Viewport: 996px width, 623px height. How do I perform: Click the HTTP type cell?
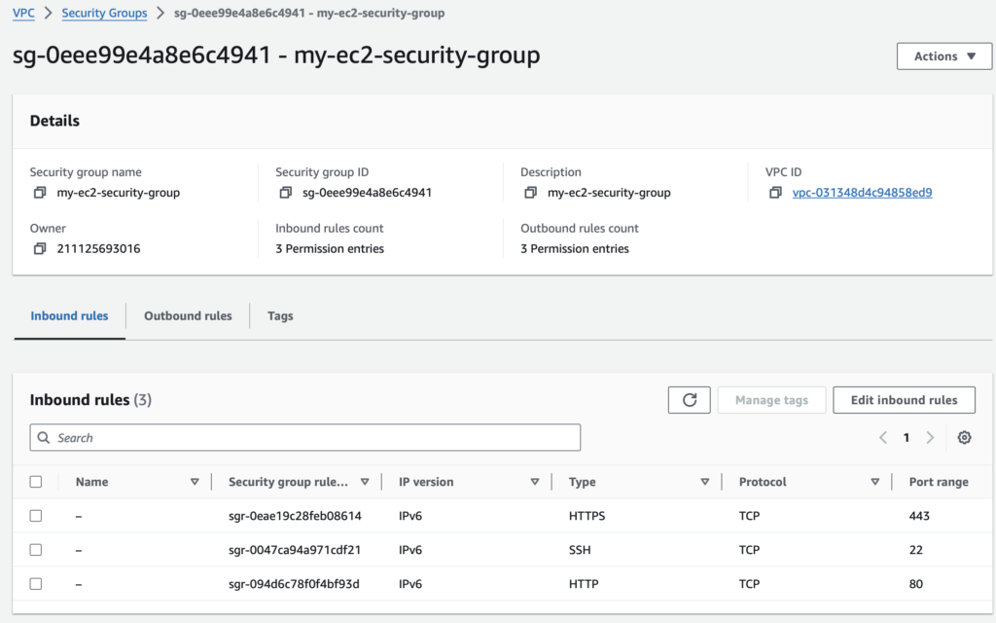tap(584, 584)
